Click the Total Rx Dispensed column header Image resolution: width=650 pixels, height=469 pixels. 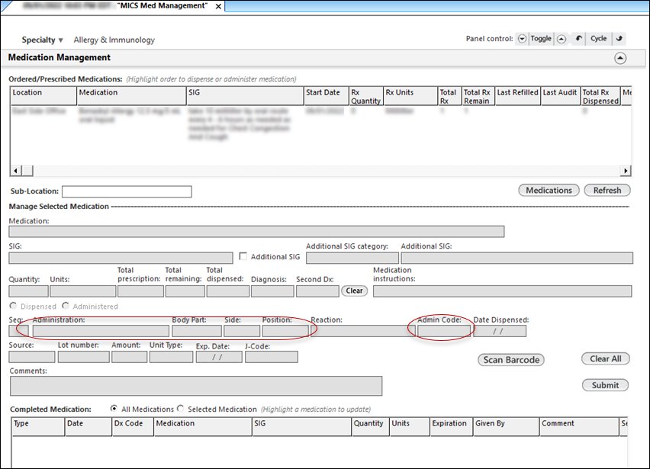[x=600, y=95]
